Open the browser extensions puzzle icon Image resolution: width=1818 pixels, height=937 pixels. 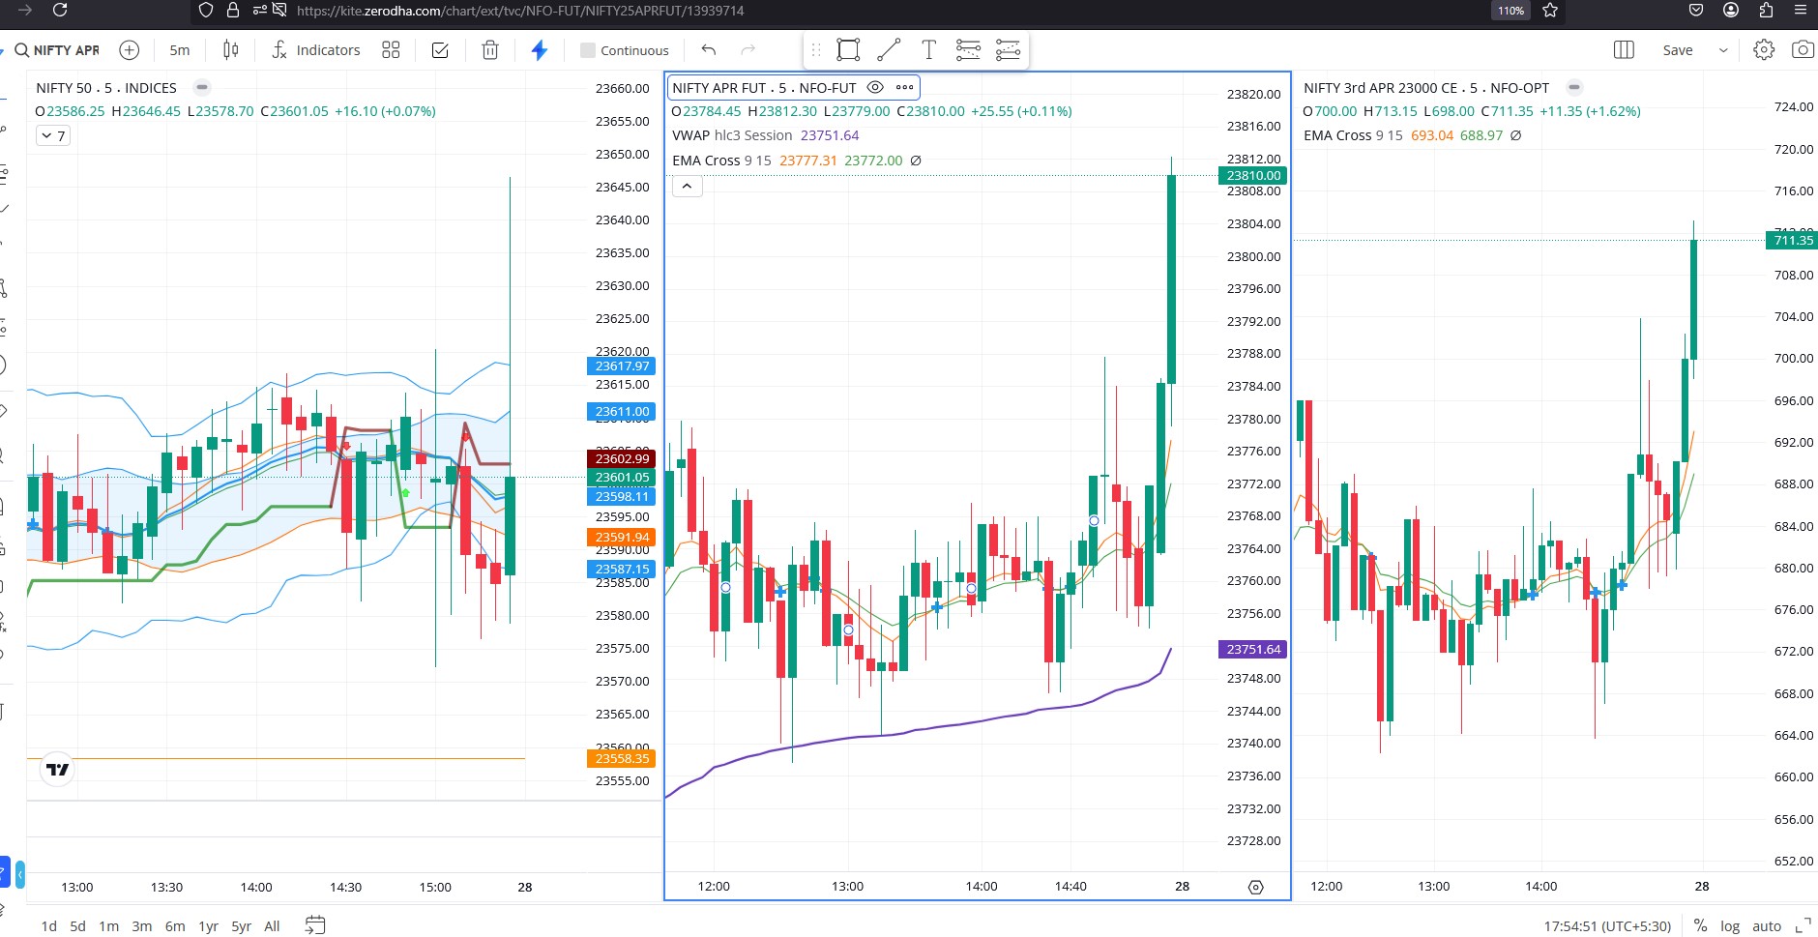pos(1766,10)
